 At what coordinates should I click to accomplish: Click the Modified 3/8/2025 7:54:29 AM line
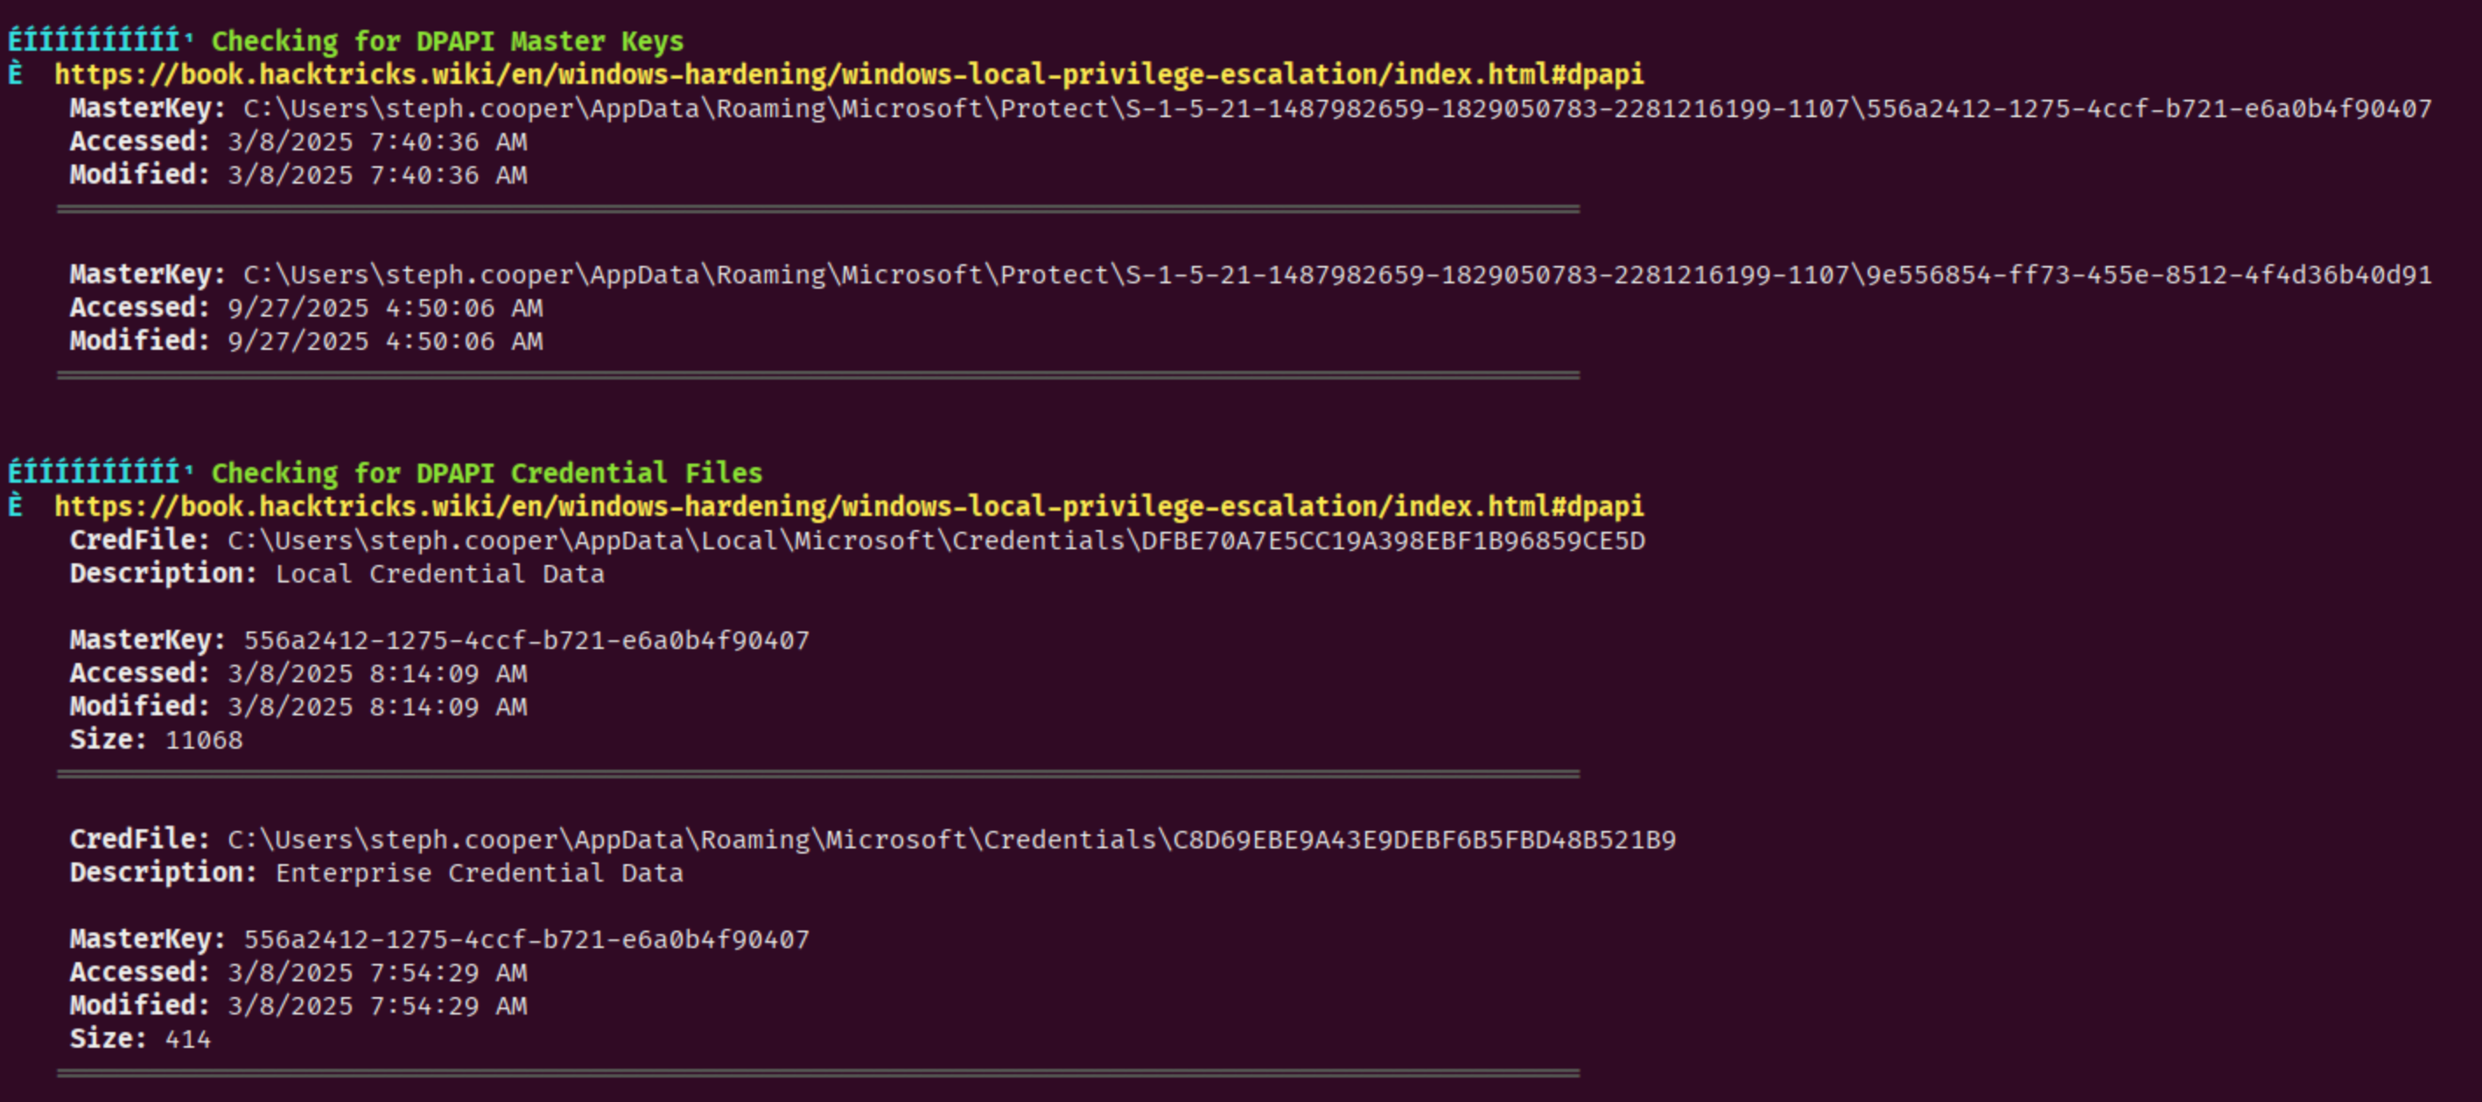pos(376,1006)
